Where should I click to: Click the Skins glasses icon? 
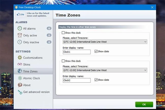[20, 64]
